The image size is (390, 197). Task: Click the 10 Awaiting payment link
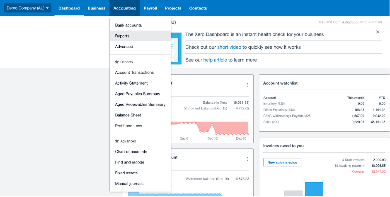(349, 166)
